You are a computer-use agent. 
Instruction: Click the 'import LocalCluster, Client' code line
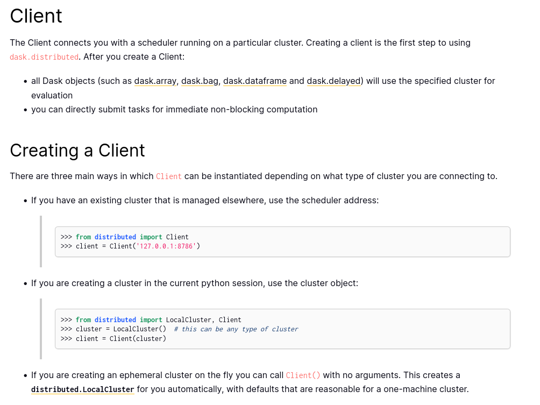[x=151, y=320]
